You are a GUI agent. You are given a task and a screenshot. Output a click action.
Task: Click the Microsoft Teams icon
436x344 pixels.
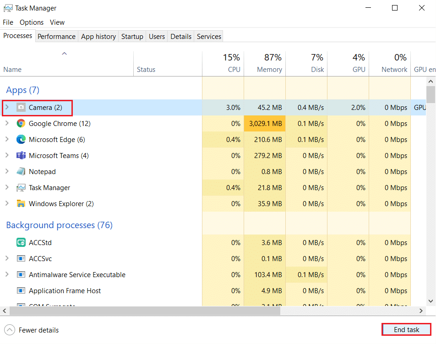[21, 155]
